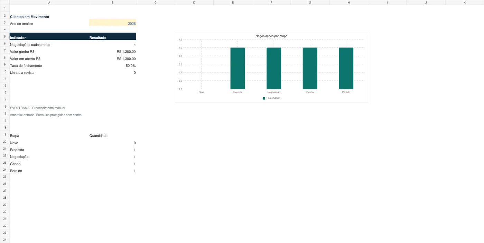The width and height of the screenshot is (484, 243).
Task: Select column D header
Action: pyautogui.click(x=194, y=2)
